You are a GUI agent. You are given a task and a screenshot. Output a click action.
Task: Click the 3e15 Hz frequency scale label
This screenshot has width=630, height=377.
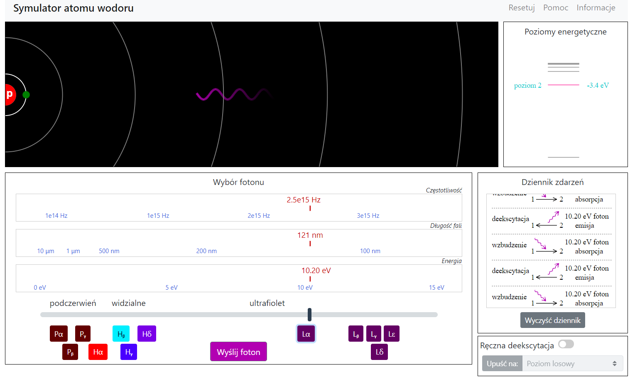[x=368, y=216]
